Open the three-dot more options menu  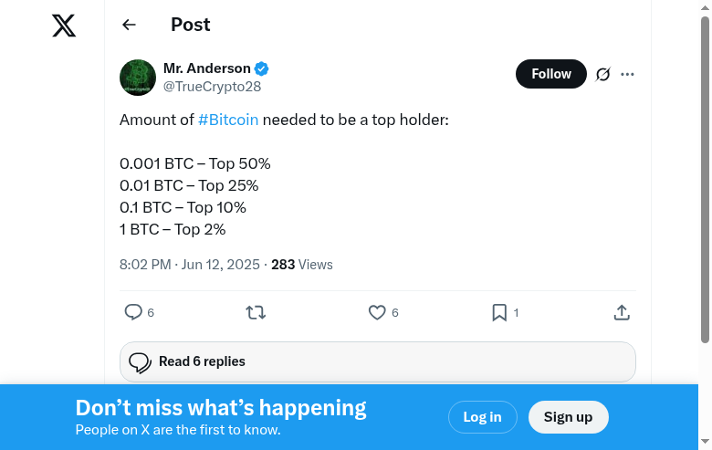point(627,74)
